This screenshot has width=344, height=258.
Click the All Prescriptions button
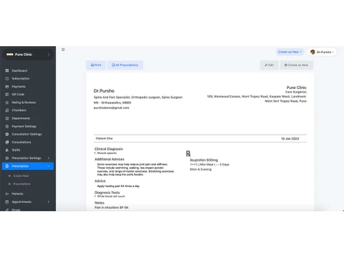pyautogui.click(x=125, y=65)
